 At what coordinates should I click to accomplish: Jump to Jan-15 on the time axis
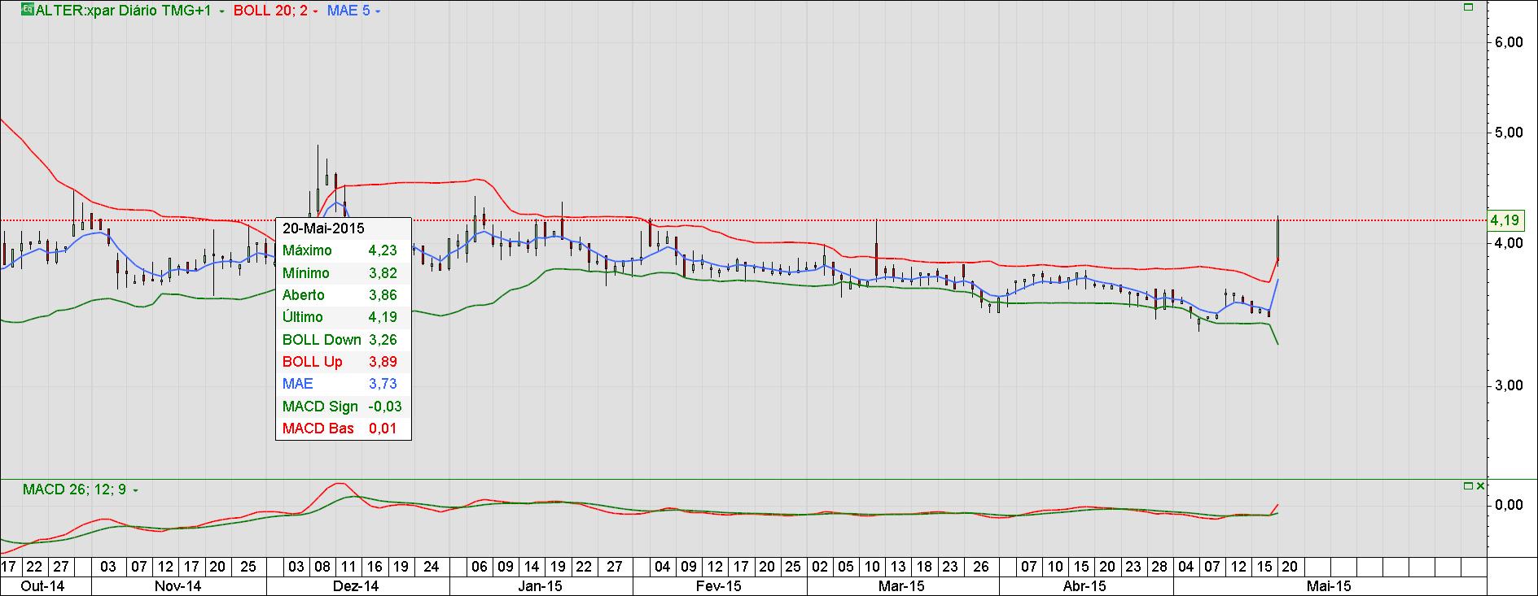point(541,586)
